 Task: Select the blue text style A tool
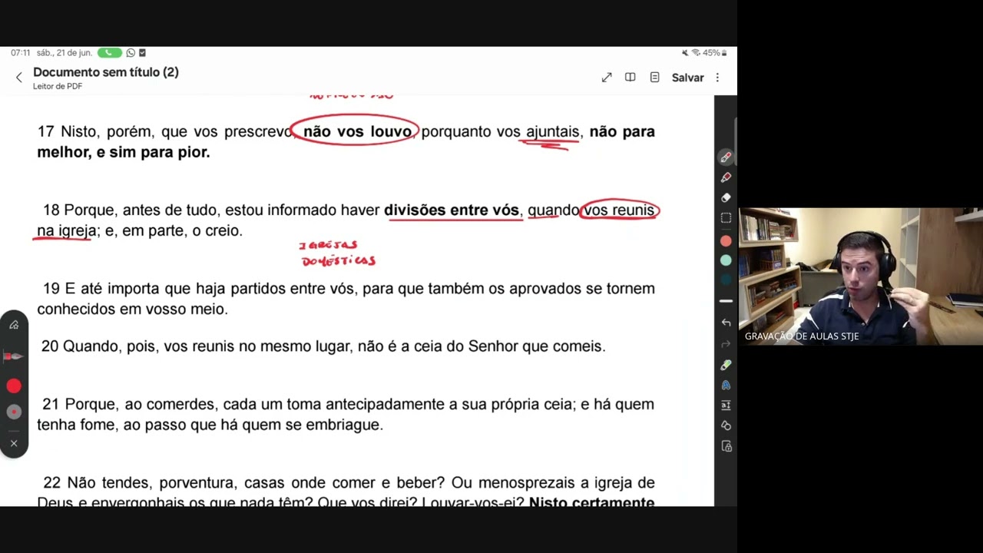click(x=726, y=385)
